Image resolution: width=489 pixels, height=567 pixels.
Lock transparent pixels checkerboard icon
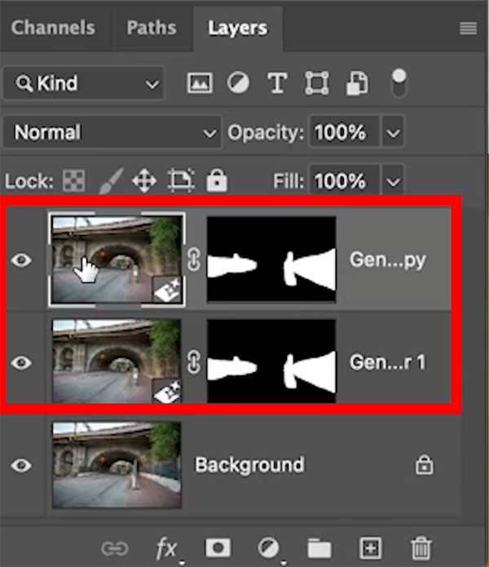[x=73, y=180]
